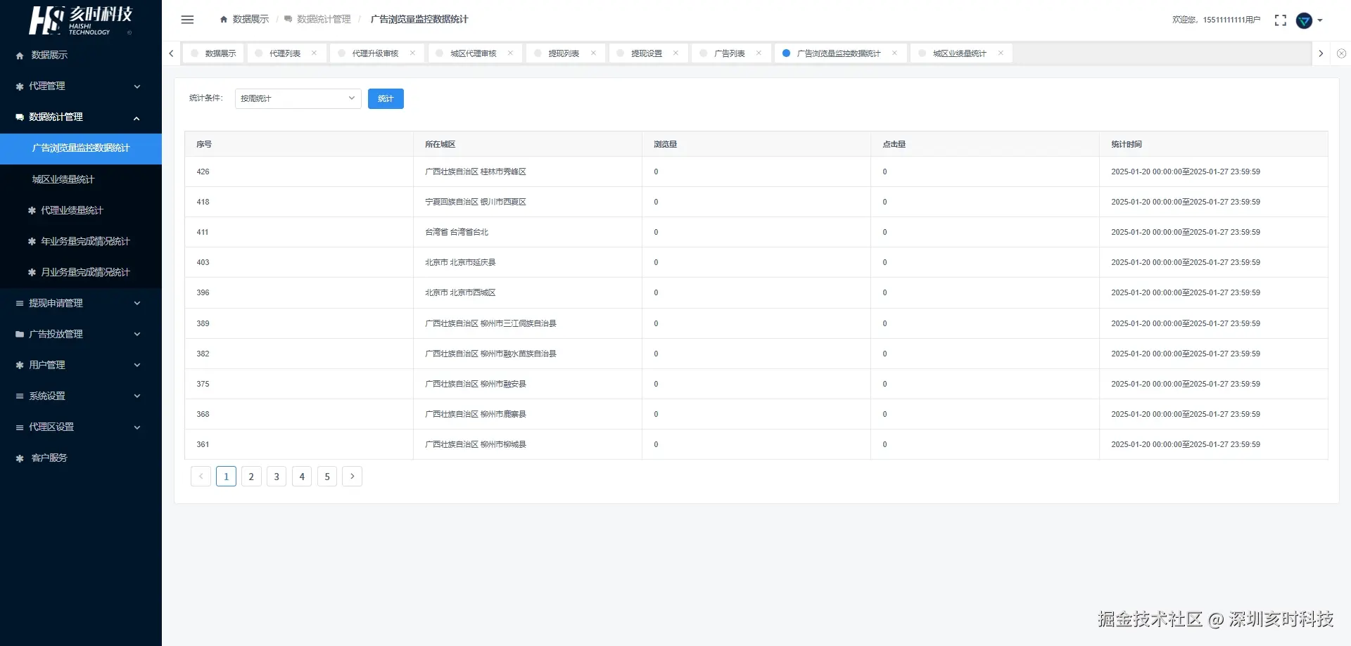Viewport: 1351px width, 646px height.
Task: Close the 提现设置 tab
Action: click(x=675, y=53)
